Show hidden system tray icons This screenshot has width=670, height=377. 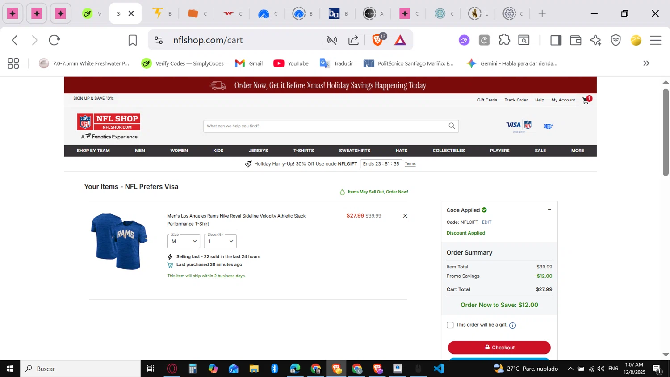570,369
